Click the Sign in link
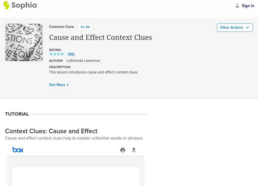Screen dimensions: 258x186 click(247, 5)
